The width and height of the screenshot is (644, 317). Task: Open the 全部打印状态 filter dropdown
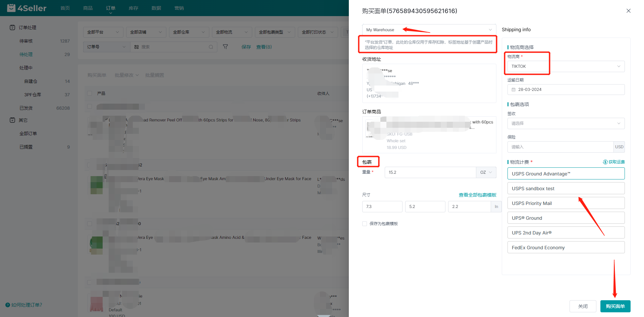pyautogui.click(x=318, y=32)
